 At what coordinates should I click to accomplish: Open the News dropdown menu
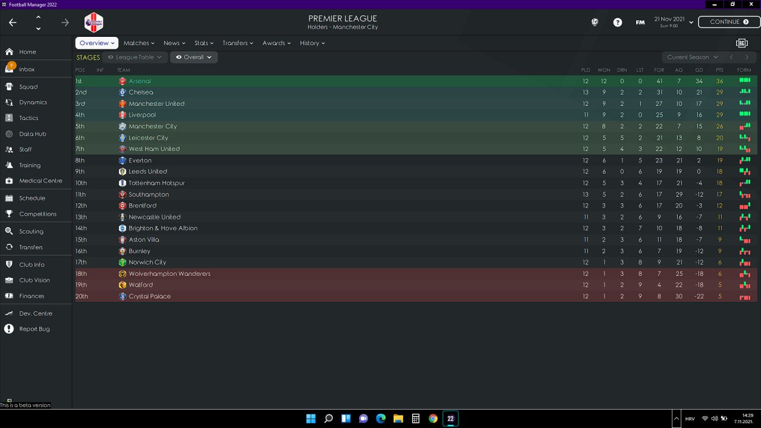174,43
